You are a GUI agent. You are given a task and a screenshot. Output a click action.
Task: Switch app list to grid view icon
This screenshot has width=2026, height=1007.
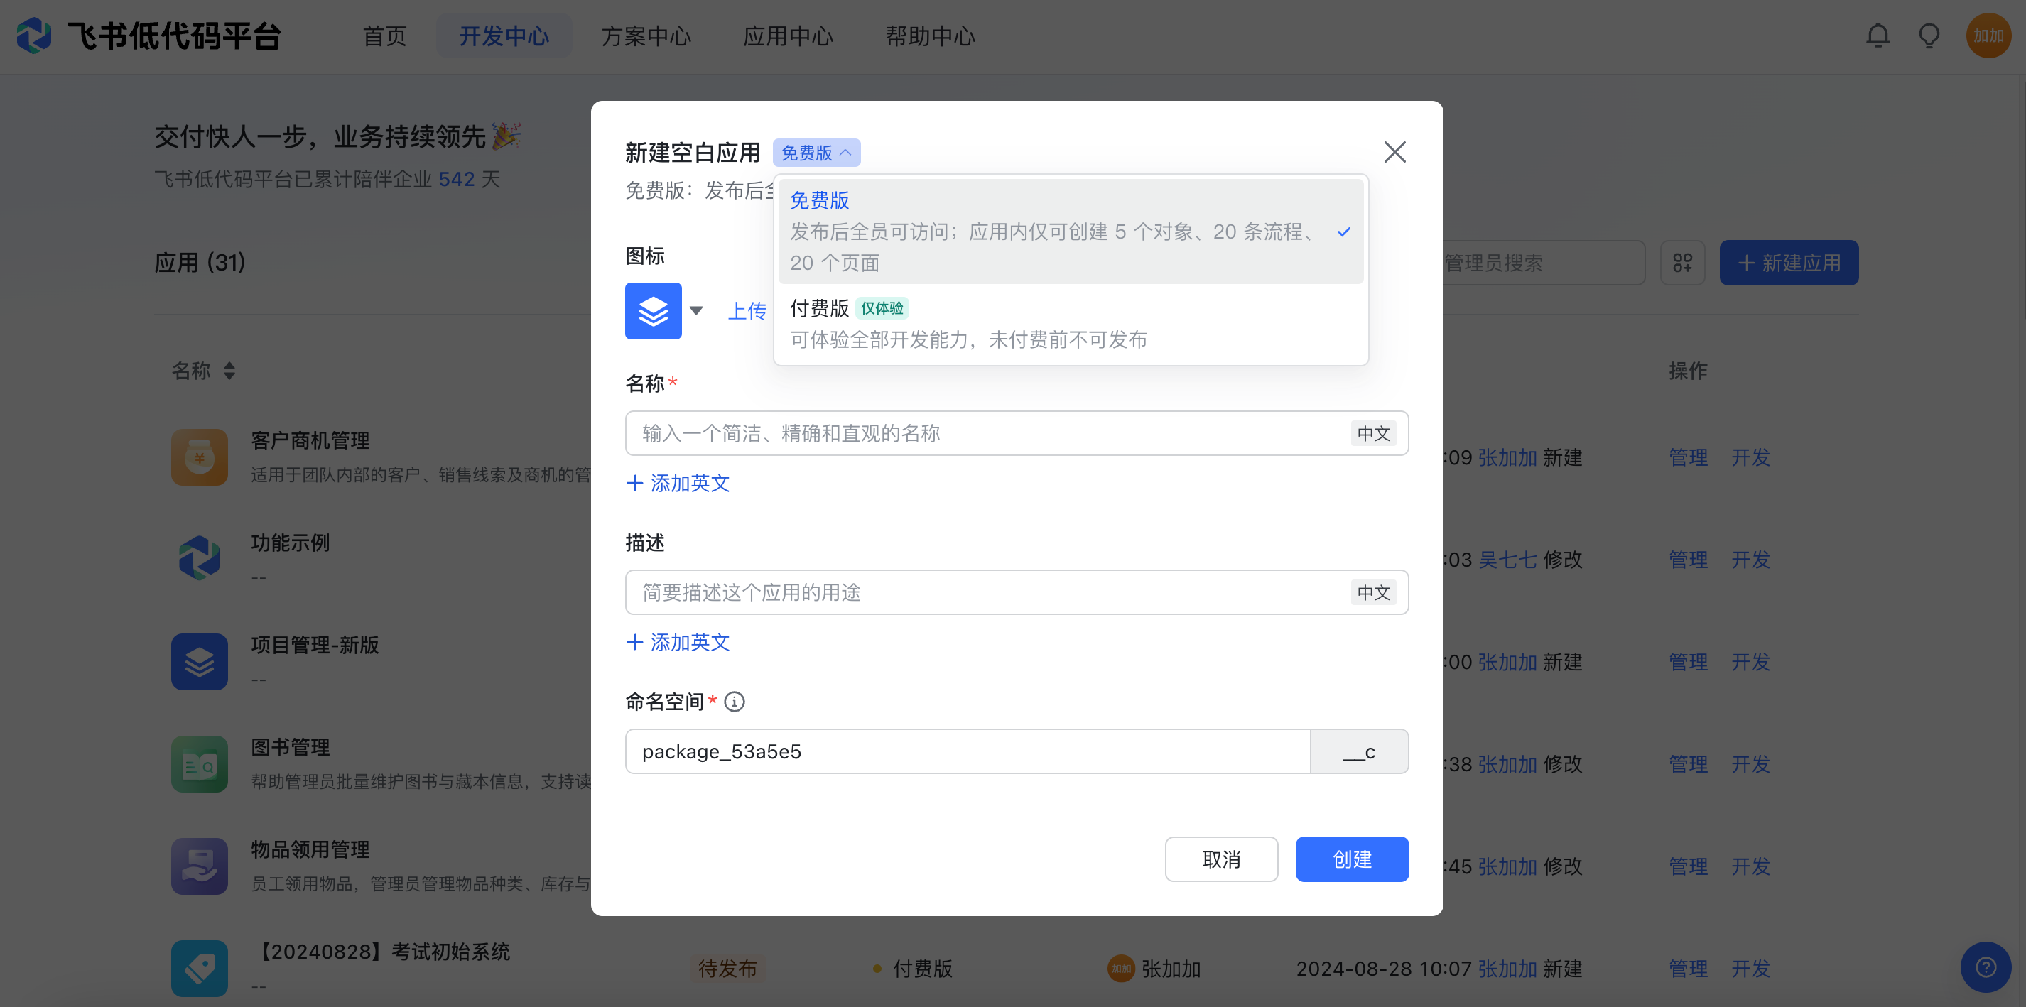(x=1682, y=263)
